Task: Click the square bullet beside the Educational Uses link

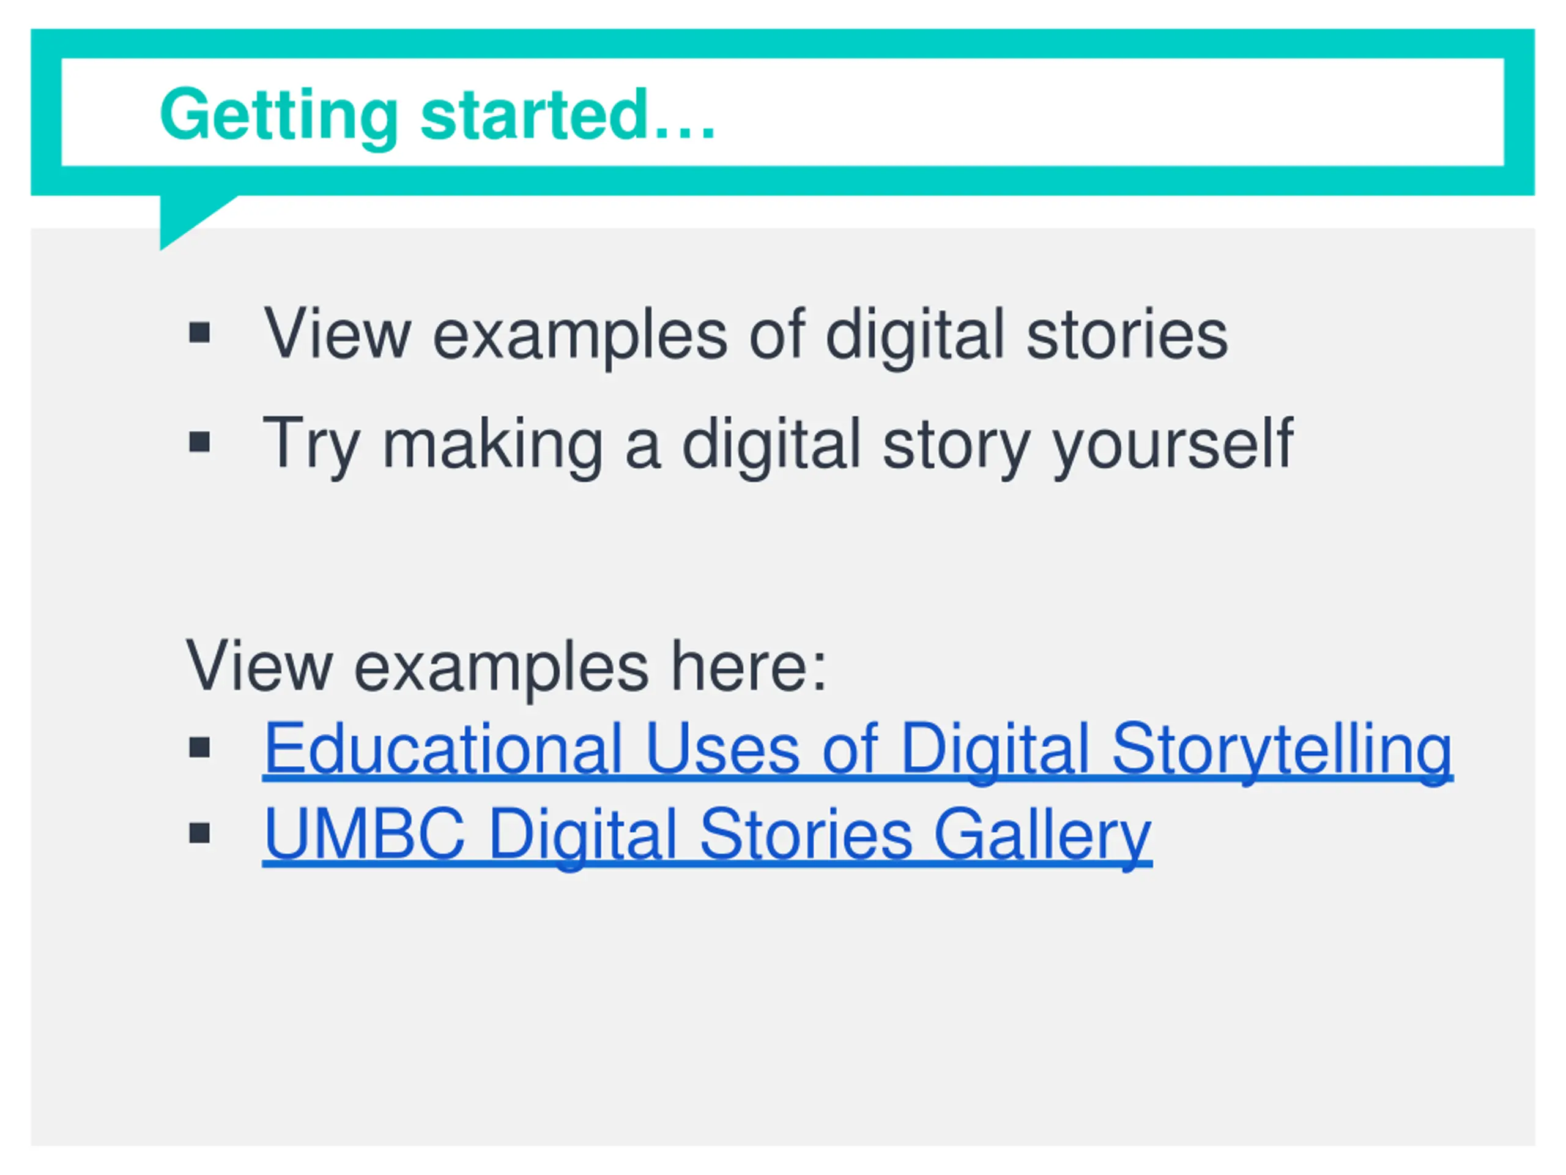Action: pos(199,747)
